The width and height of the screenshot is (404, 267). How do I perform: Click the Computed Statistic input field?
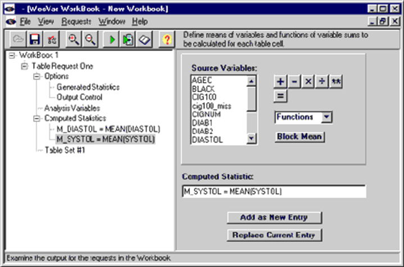pos(274,192)
